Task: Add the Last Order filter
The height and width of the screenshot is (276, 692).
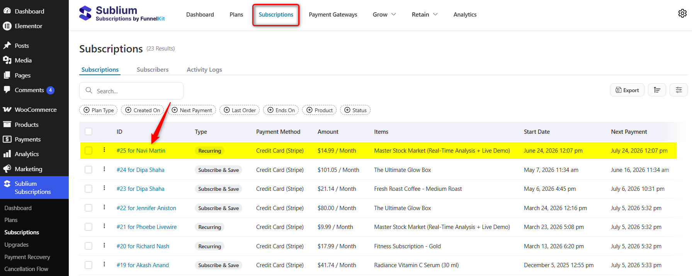Action: coord(240,110)
